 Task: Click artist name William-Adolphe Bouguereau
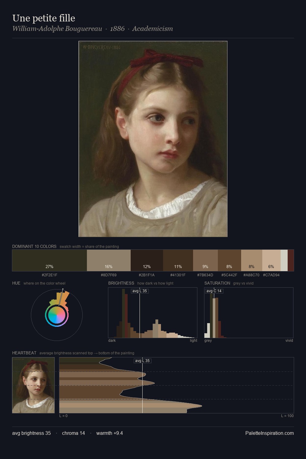coord(57,29)
